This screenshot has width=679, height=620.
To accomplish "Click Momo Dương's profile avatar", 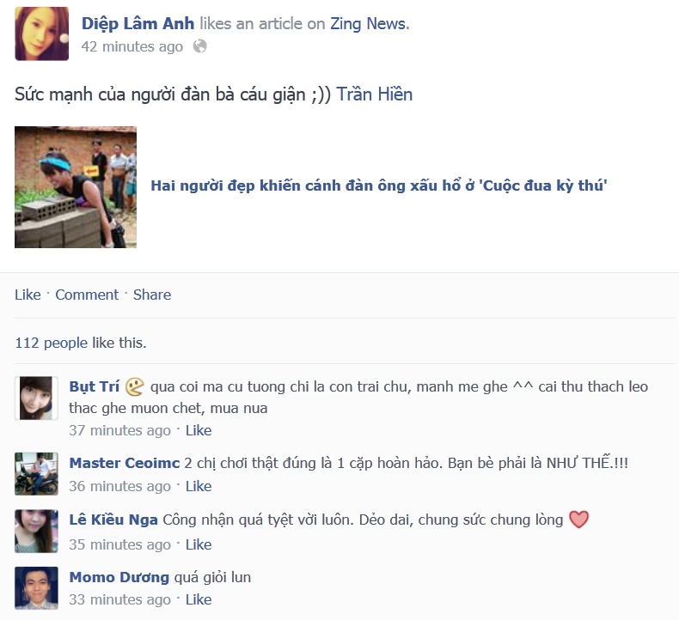I will [36, 588].
